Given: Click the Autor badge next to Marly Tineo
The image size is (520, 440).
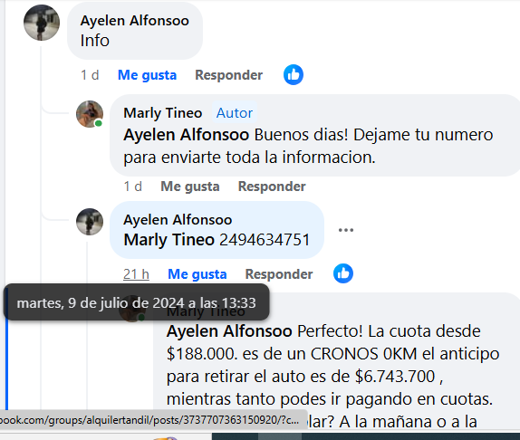Looking at the screenshot, I should pyautogui.click(x=235, y=113).
